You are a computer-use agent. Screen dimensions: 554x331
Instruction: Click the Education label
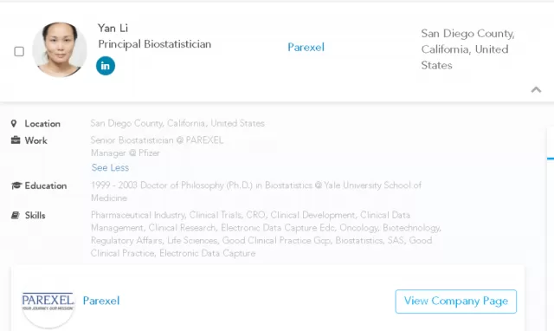pyautogui.click(x=46, y=185)
